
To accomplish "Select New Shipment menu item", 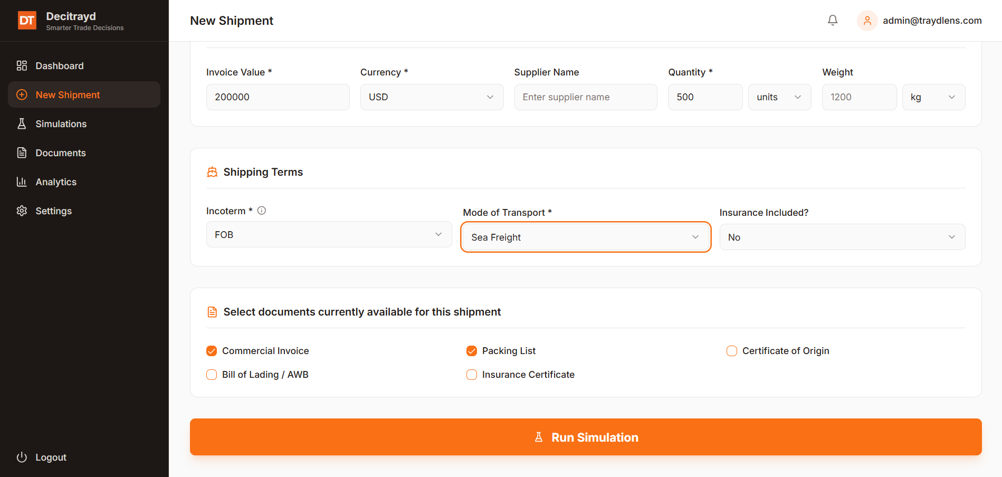I will (84, 94).
